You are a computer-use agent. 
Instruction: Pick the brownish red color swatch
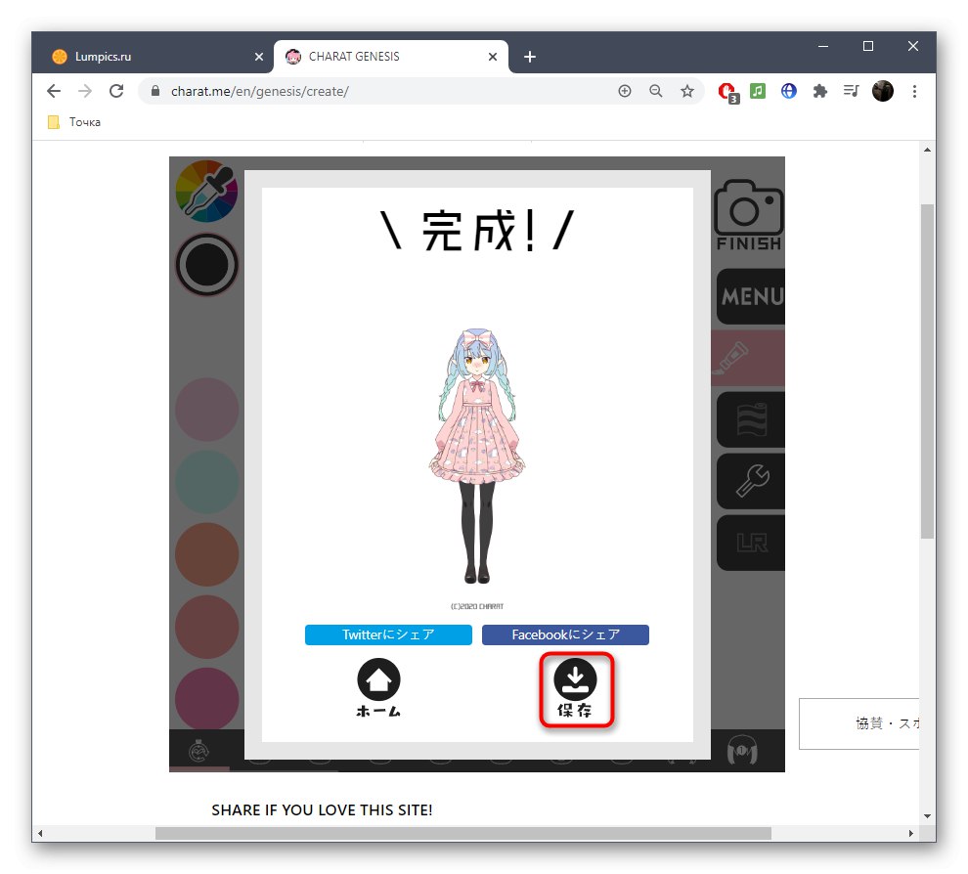pyautogui.click(x=207, y=627)
